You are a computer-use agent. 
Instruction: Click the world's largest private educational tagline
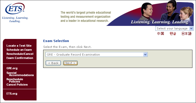(x=86, y=17)
